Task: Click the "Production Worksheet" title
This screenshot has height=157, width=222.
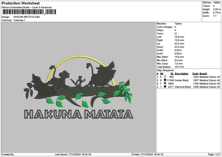Action: [x=21, y=3]
